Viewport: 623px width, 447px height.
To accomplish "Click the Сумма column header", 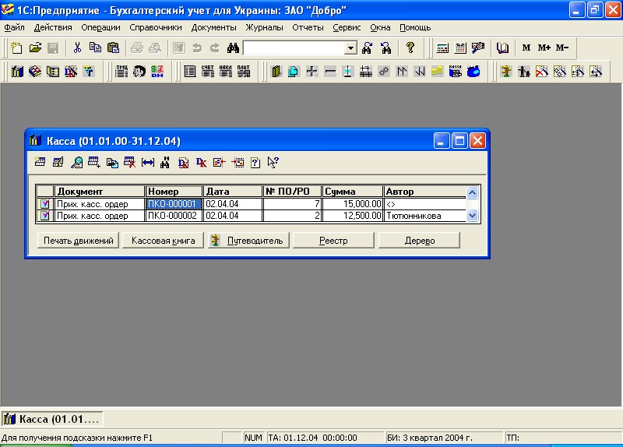I will click(353, 192).
